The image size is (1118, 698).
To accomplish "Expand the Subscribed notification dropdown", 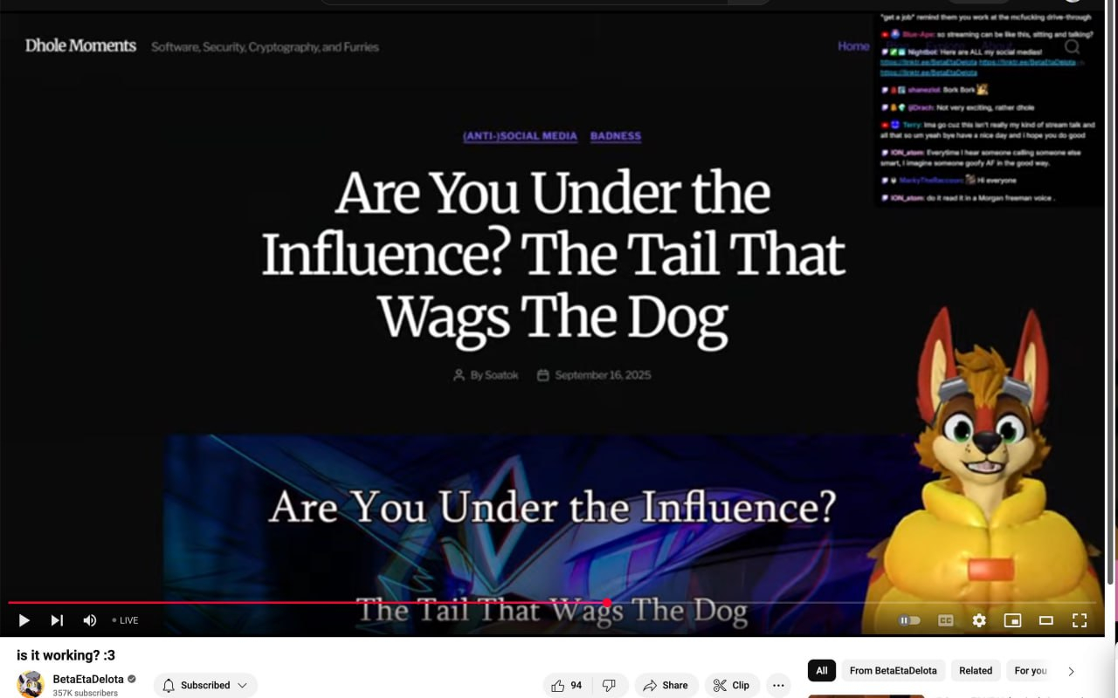I will tap(205, 685).
